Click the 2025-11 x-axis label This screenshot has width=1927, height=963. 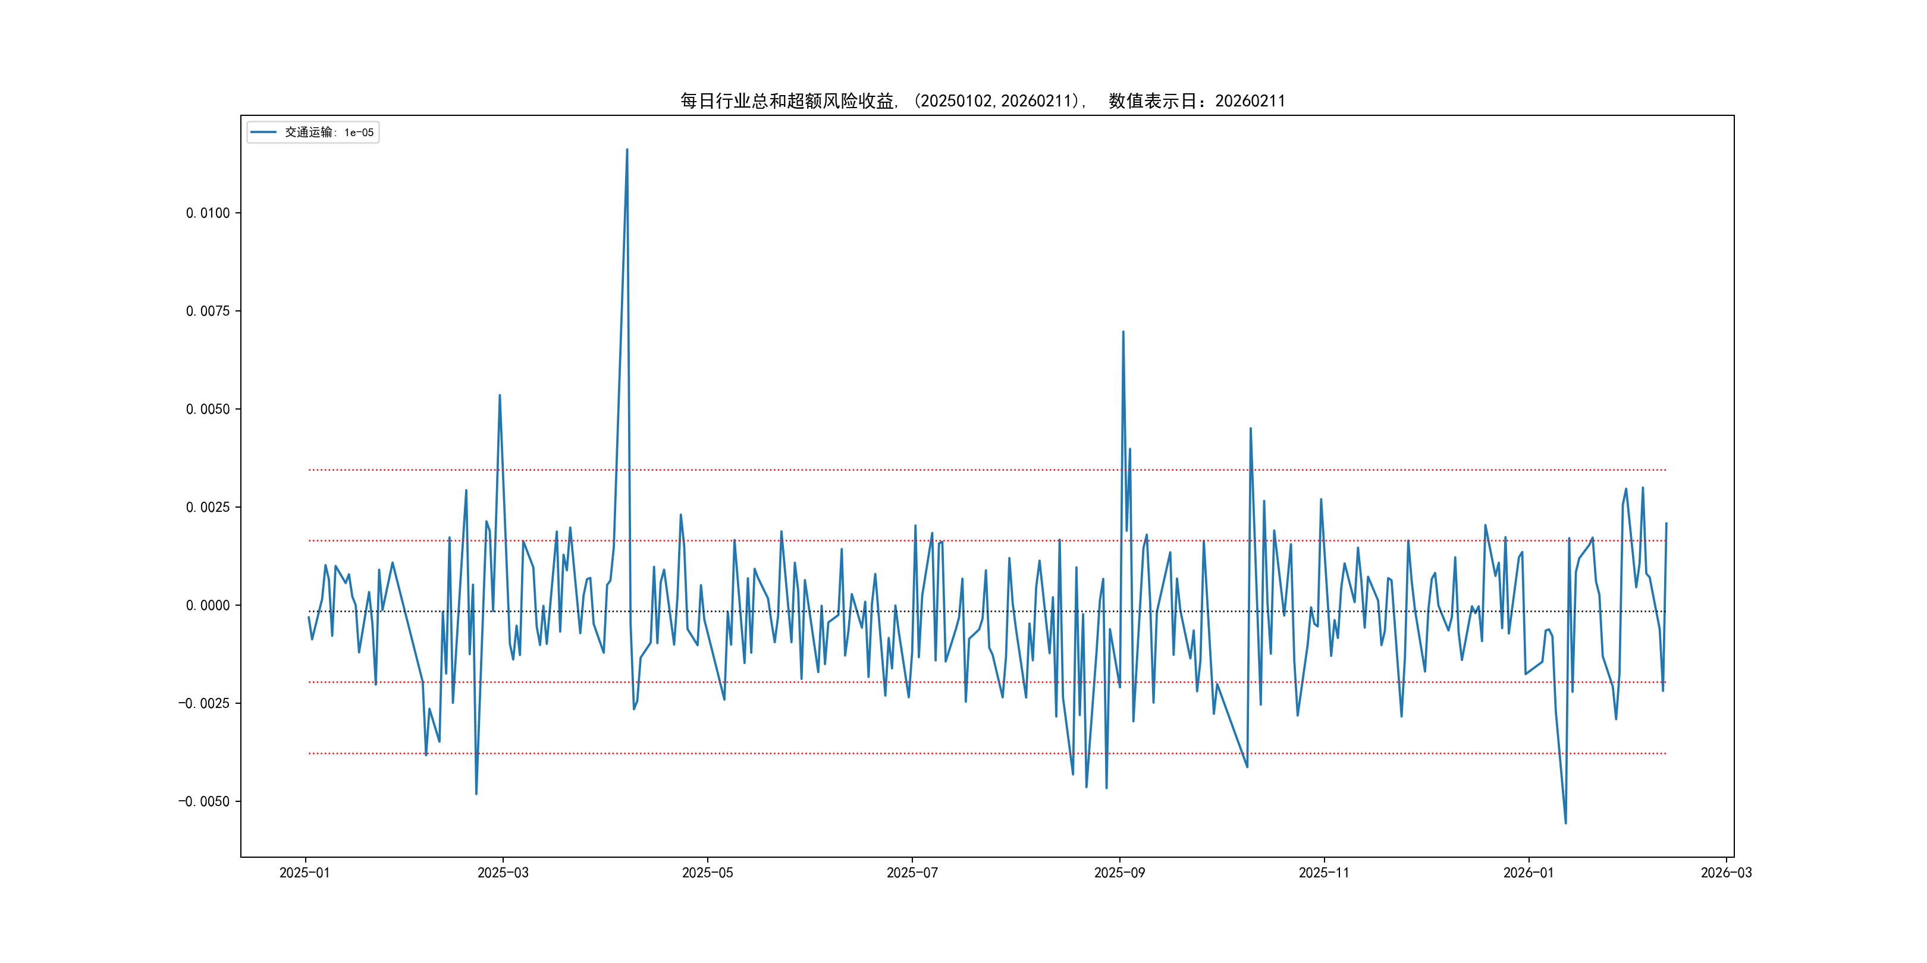(x=1323, y=873)
